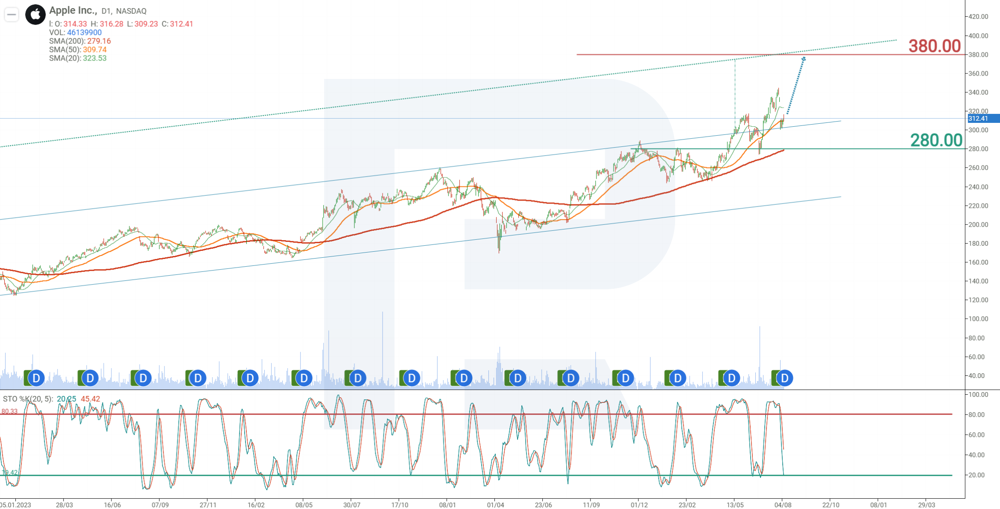Click the 420.00 price axis label
The width and height of the screenshot is (1000, 509).
tap(978, 17)
